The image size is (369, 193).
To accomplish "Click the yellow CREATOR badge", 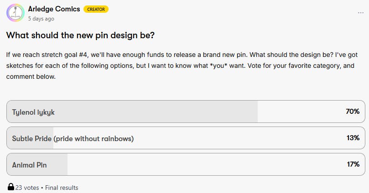I will (96, 10).
